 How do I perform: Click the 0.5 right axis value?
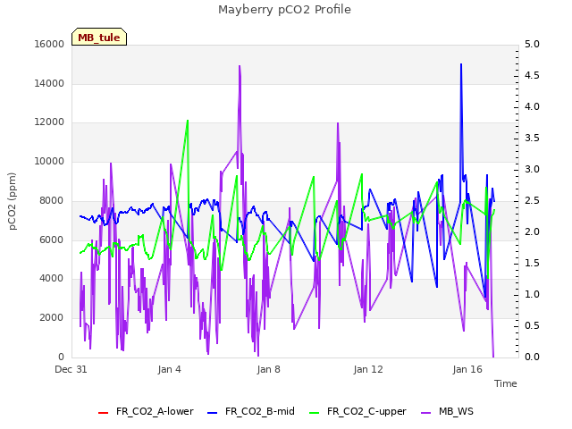click(532, 325)
